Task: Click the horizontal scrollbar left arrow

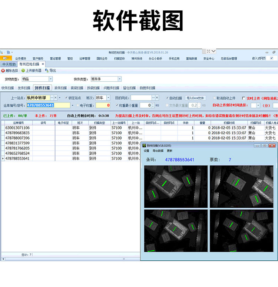Action: tap(3, 259)
